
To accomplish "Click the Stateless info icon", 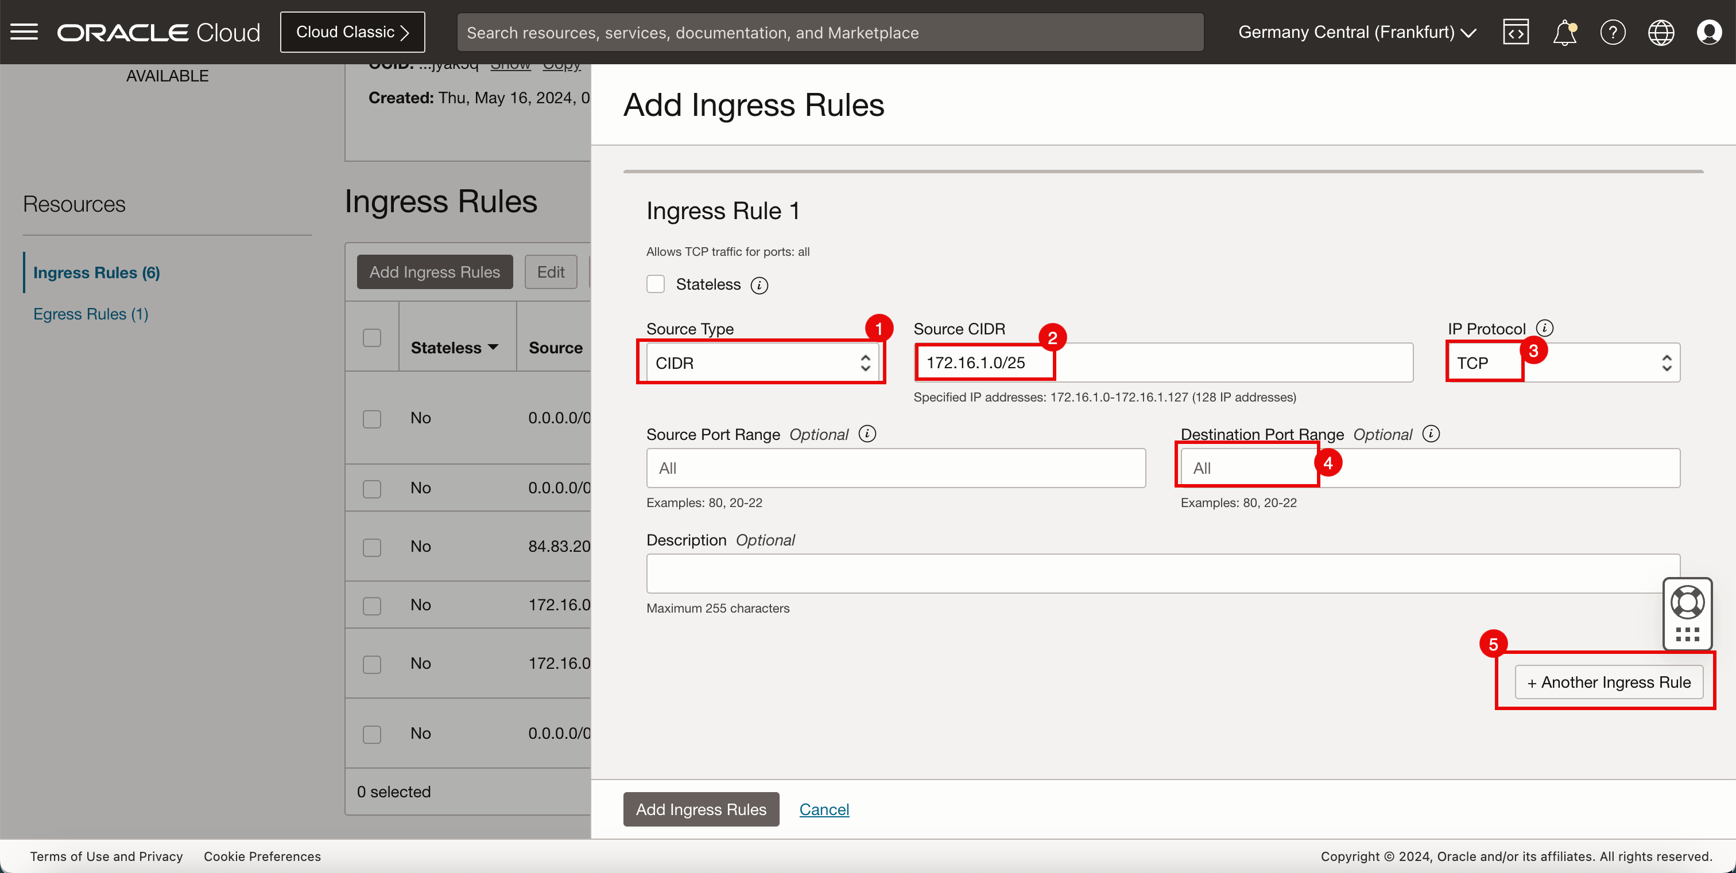I will point(759,286).
